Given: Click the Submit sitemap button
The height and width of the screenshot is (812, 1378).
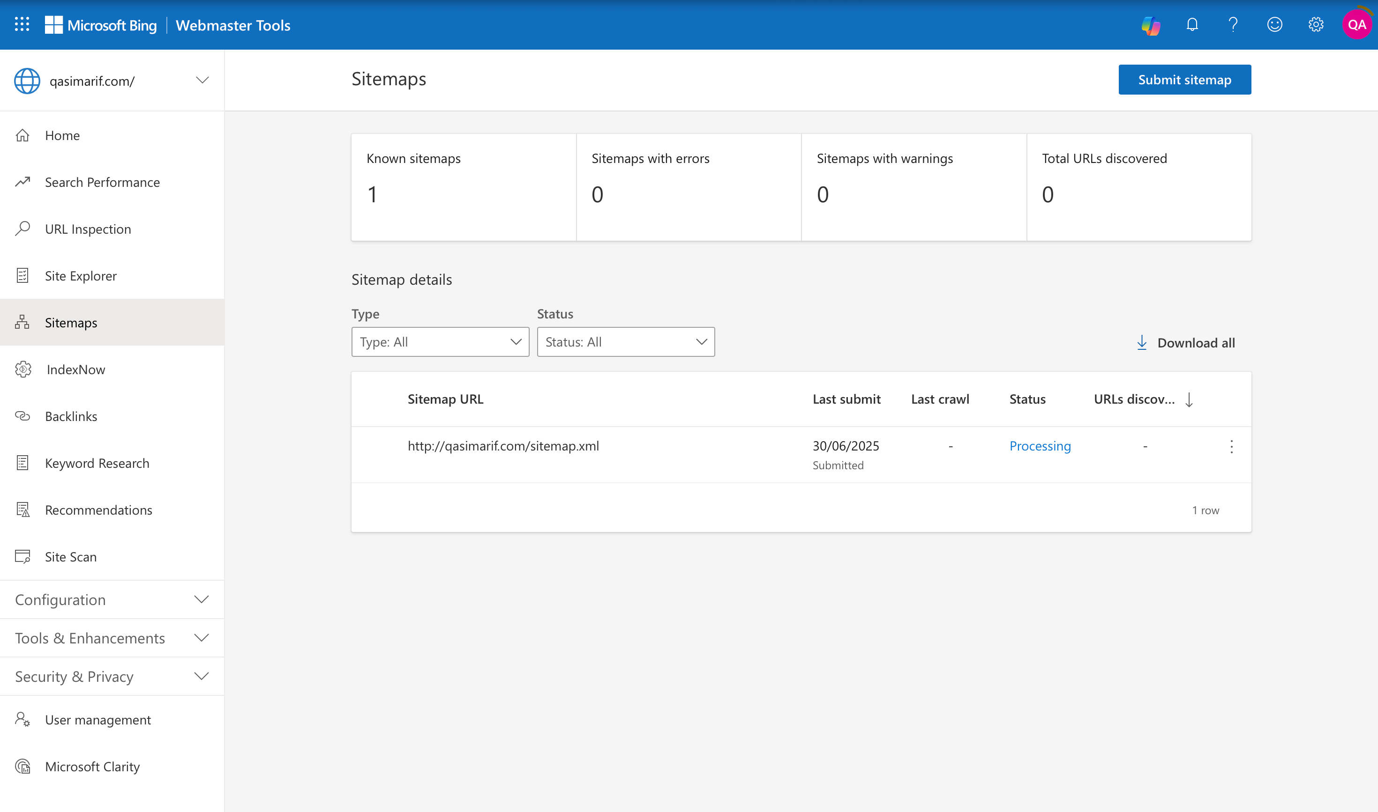Looking at the screenshot, I should pos(1184,79).
